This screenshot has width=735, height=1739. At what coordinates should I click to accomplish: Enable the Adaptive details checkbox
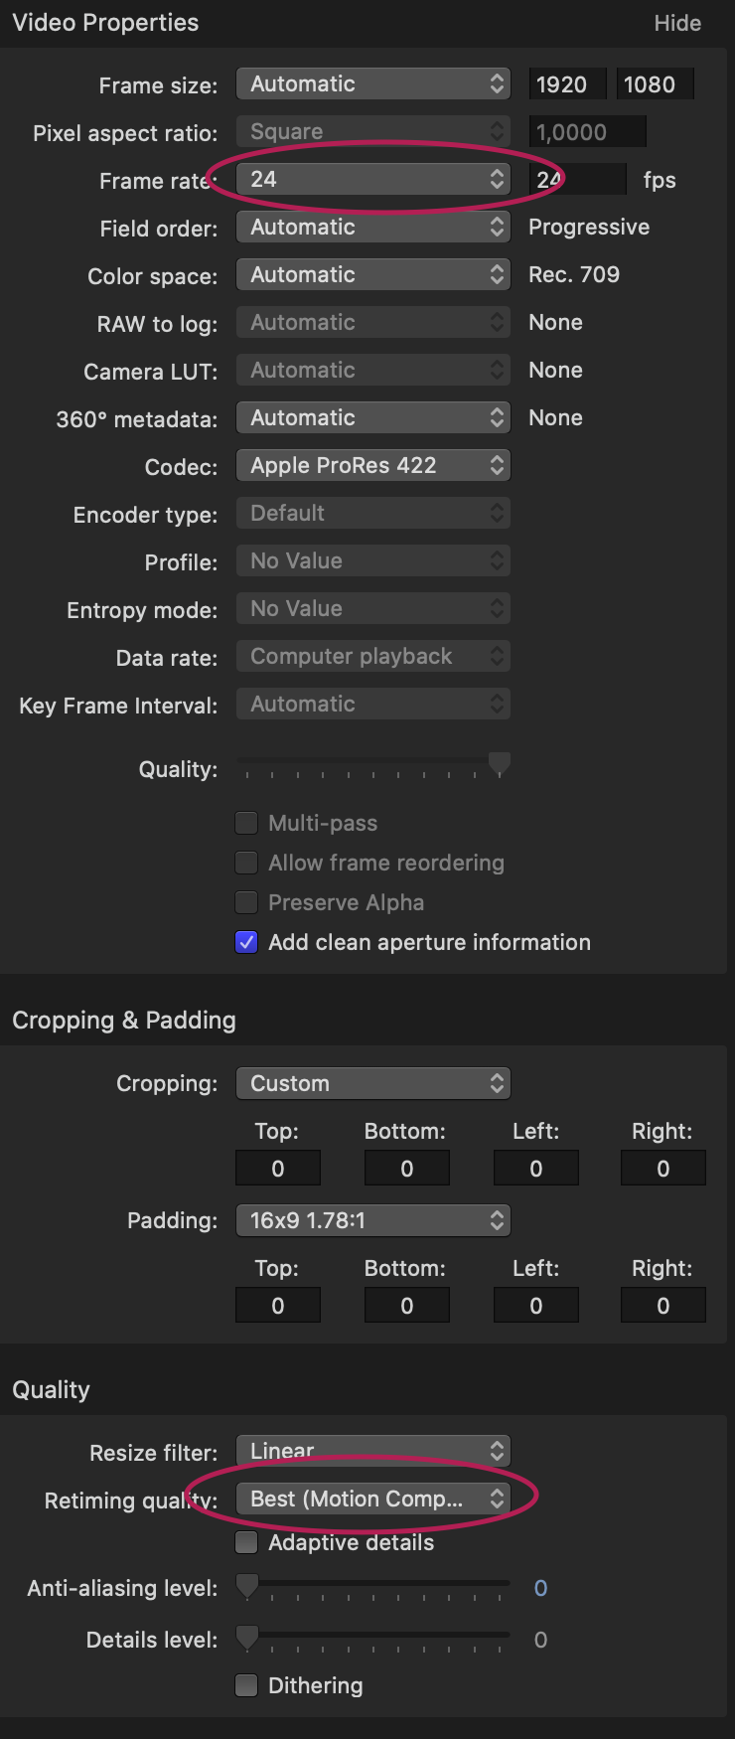point(246,1543)
